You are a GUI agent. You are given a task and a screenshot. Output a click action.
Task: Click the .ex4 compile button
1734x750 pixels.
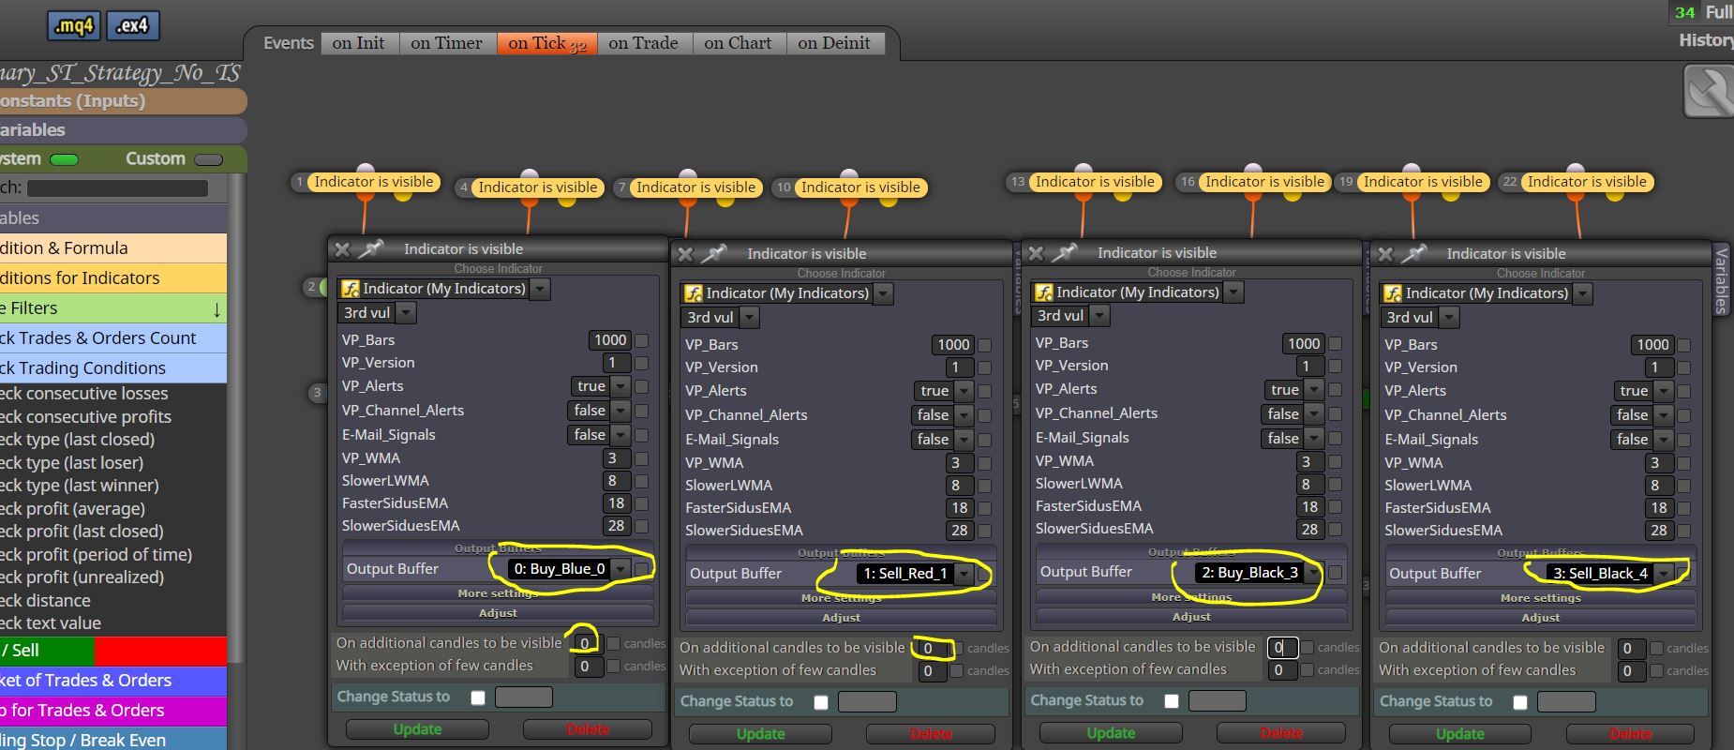pos(133,26)
